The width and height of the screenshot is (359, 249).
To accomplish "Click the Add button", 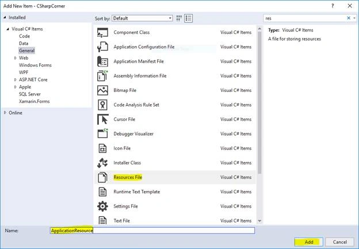I will pyautogui.click(x=308, y=242).
